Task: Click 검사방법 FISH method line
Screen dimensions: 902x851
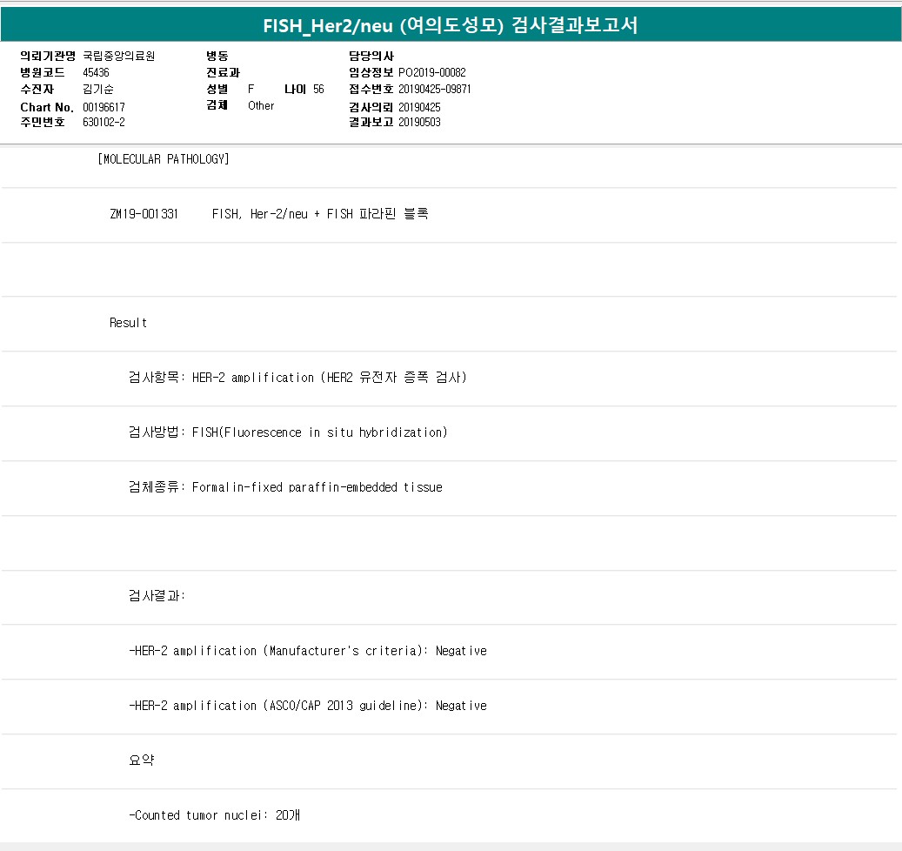Action: [288, 432]
